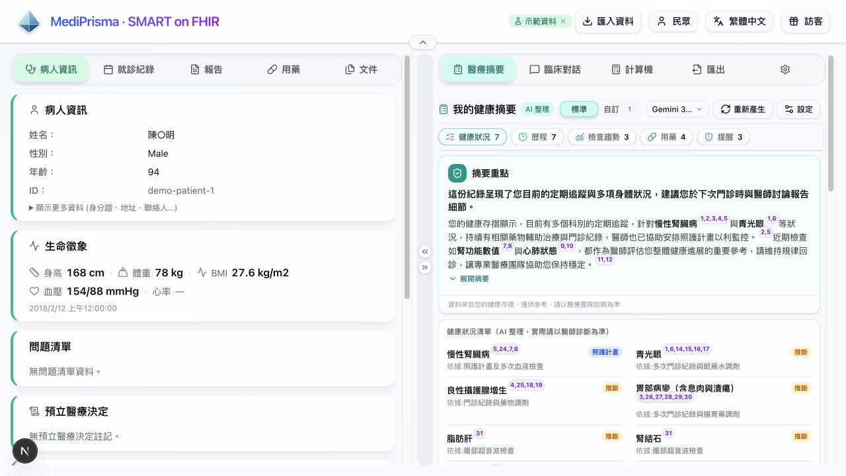This screenshot has height=476, width=846.
Task: Click the ruler icon beside 身高
Action: (x=34, y=273)
